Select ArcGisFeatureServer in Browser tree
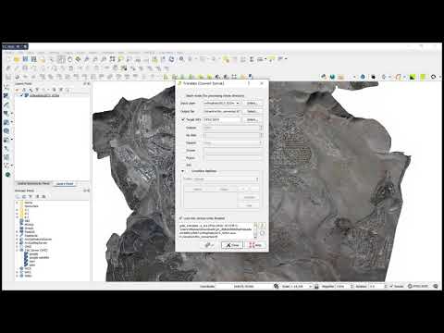 pos(38,240)
